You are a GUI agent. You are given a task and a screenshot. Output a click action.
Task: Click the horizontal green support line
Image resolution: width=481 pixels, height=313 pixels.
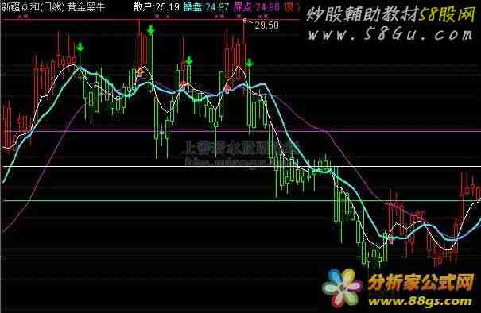240,201
